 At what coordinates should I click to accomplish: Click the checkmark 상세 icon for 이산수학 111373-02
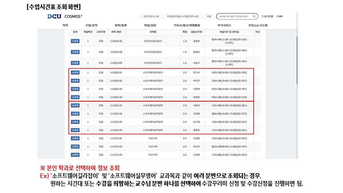pos(75,147)
